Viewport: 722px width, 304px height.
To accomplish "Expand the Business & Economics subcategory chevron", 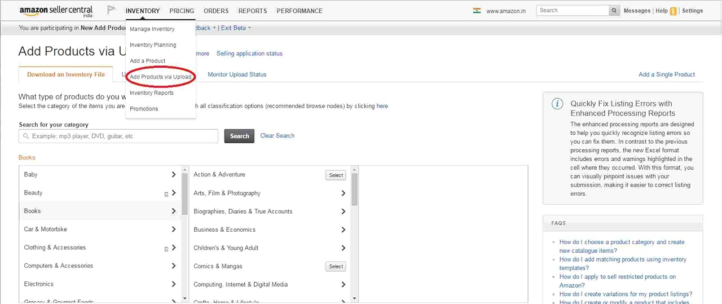I will click(343, 230).
